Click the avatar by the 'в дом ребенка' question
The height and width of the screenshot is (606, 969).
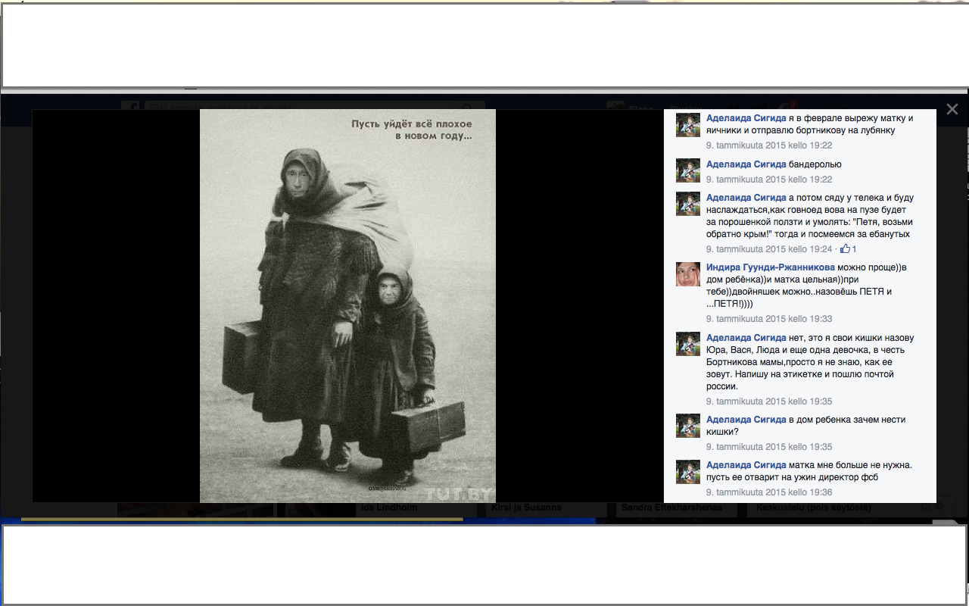coord(687,426)
